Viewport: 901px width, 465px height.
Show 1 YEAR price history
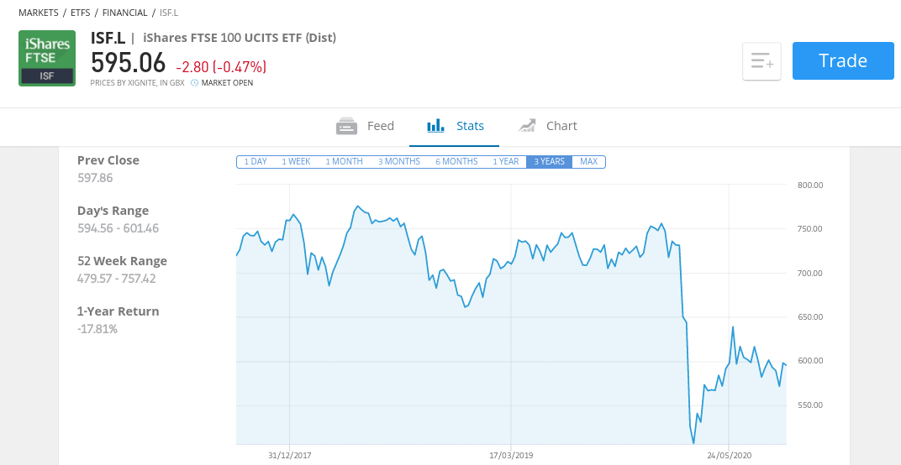pos(506,161)
